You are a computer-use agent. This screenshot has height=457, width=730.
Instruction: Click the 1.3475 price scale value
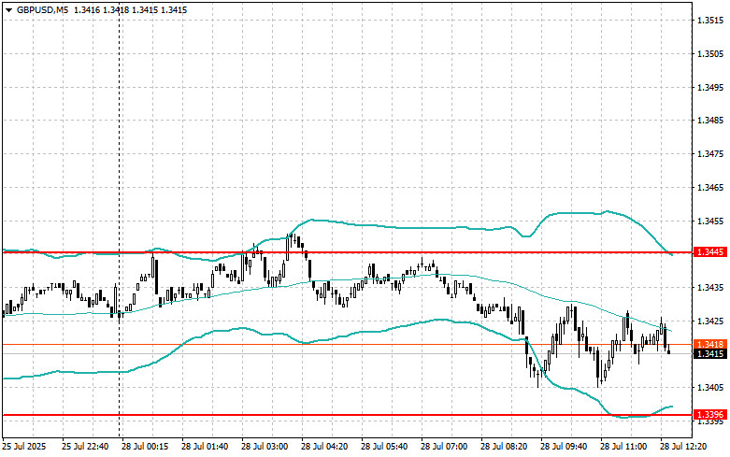click(710, 154)
